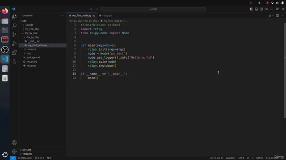The height and width of the screenshot is (160, 286).
Task: Open setup.py in the explorer tree
Action: [x=31, y=66]
